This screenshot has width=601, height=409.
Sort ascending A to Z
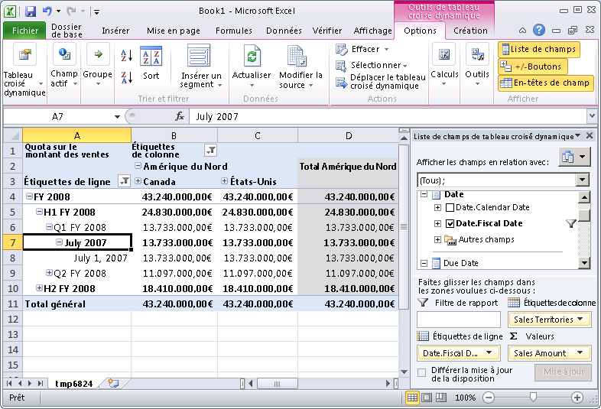(x=126, y=56)
